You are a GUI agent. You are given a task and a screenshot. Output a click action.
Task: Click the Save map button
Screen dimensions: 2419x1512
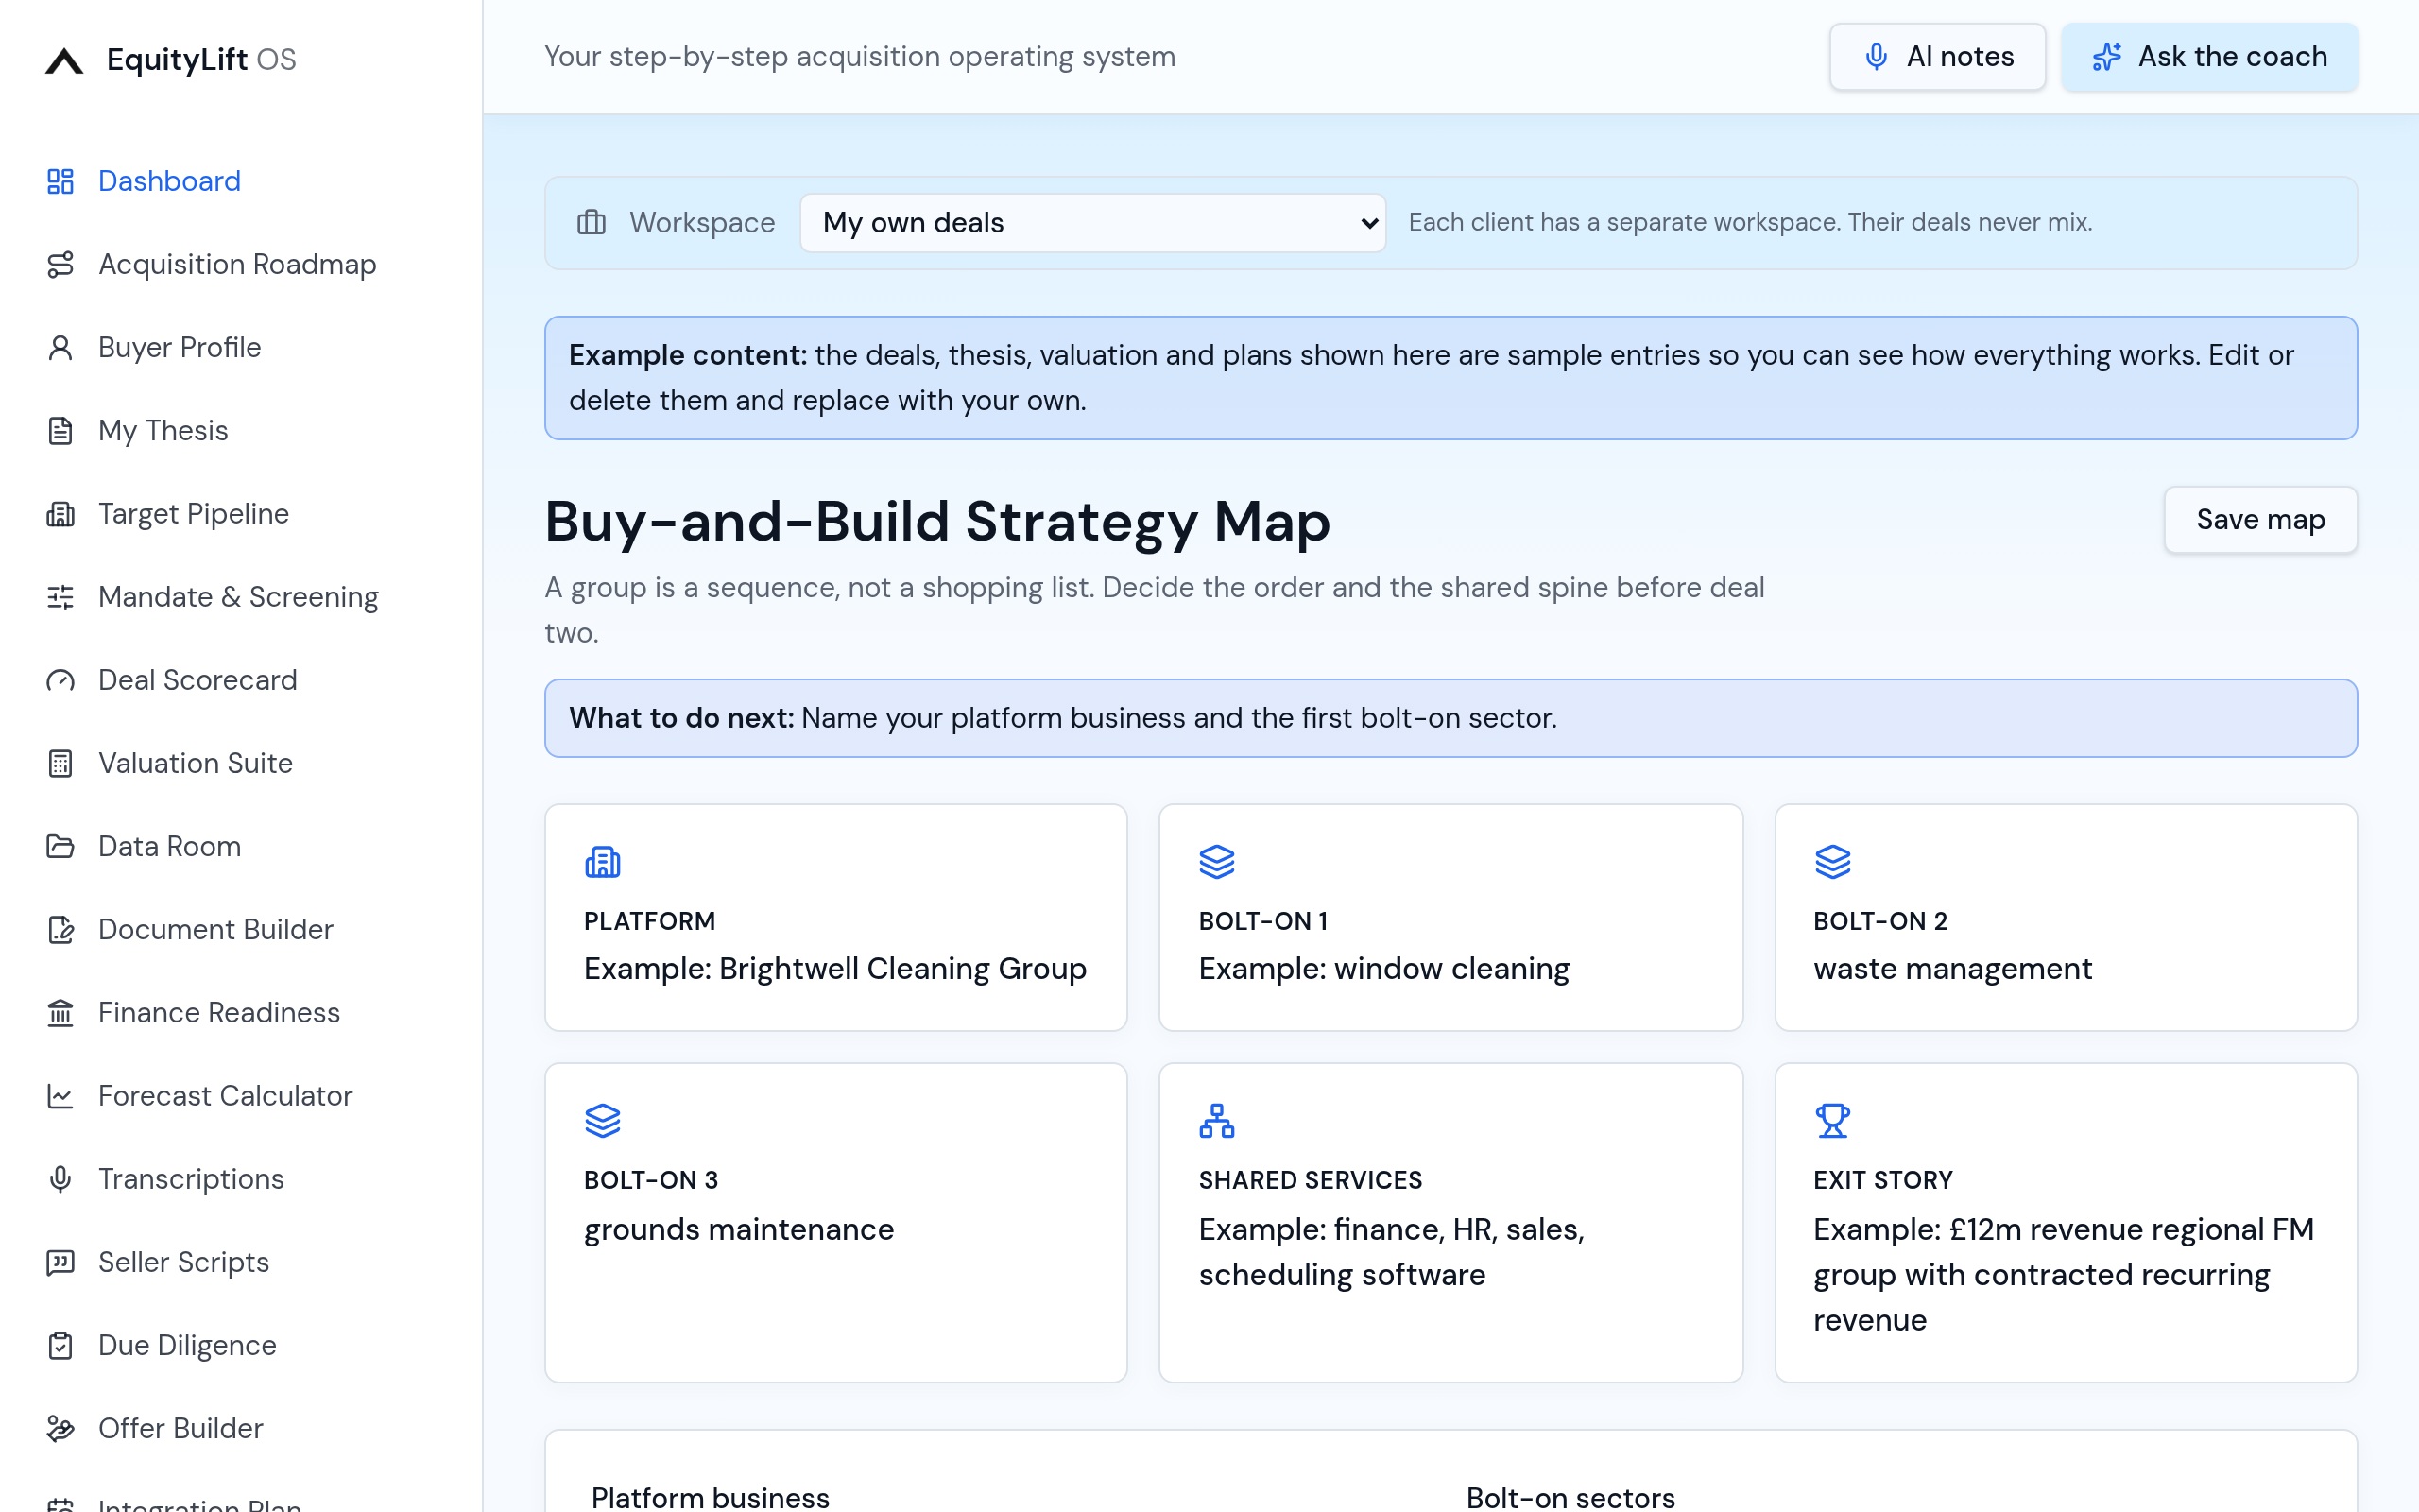2260,520
